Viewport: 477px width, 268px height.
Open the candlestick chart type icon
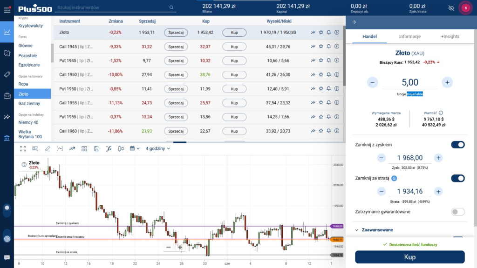(121, 149)
